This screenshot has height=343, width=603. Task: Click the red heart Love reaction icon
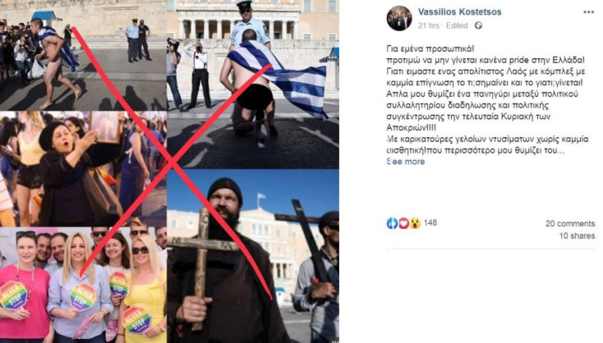[403, 223]
